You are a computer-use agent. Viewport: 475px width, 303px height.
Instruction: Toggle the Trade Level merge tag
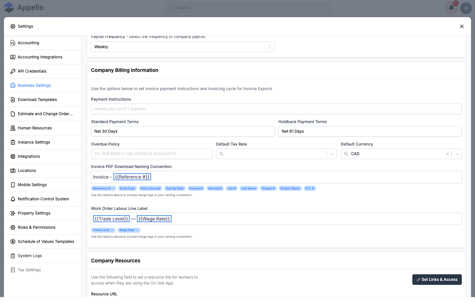[x=103, y=230]
